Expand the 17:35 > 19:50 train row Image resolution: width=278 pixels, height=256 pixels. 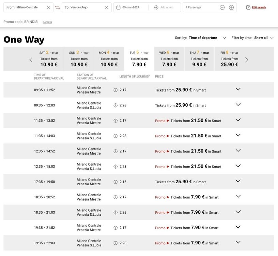[238, 181]
